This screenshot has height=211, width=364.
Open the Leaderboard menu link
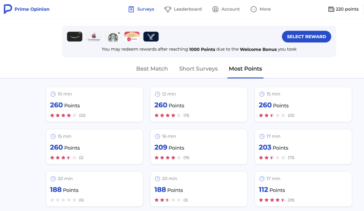point(187,9)
